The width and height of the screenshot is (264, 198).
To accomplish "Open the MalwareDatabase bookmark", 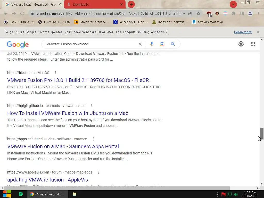I will coord(92,22).
